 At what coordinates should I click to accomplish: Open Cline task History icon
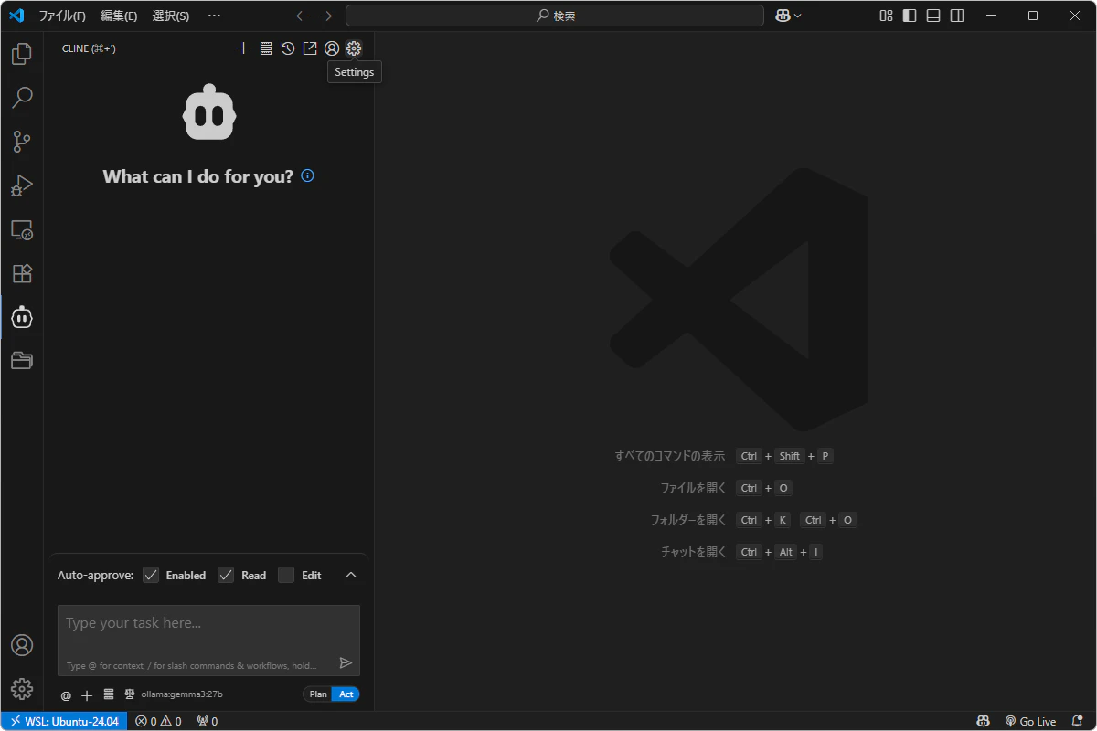[x=288, y=48]
